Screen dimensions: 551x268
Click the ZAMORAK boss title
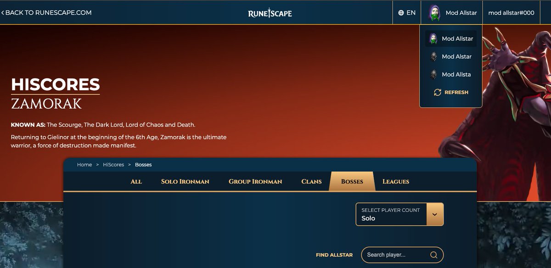[x=46, y=104]
